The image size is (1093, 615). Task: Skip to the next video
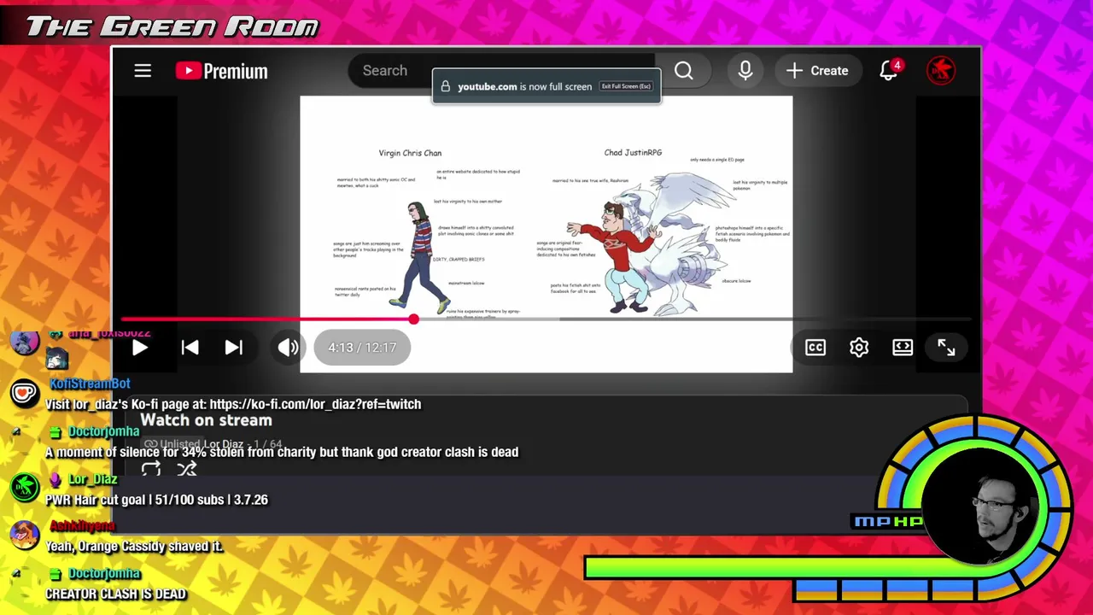234,348
